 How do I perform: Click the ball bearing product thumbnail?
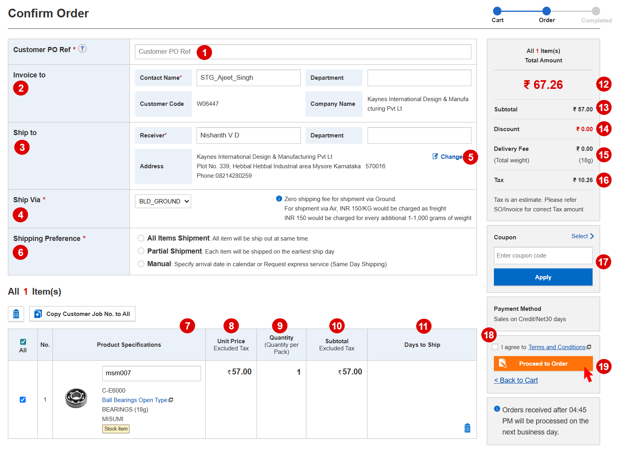[x=76, y=398]
